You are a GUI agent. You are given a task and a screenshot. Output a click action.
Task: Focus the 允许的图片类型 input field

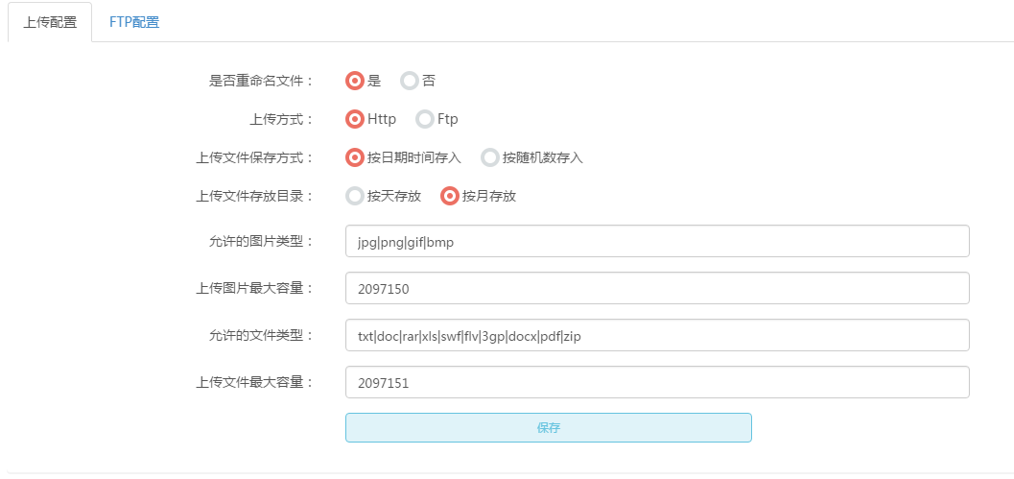pyautogui.click(x=657, y=241)
